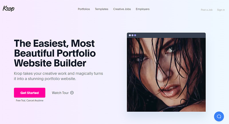Screen dimensions: 229x124
Task: Click the third purple window dot
Action: tap(135, 35)
